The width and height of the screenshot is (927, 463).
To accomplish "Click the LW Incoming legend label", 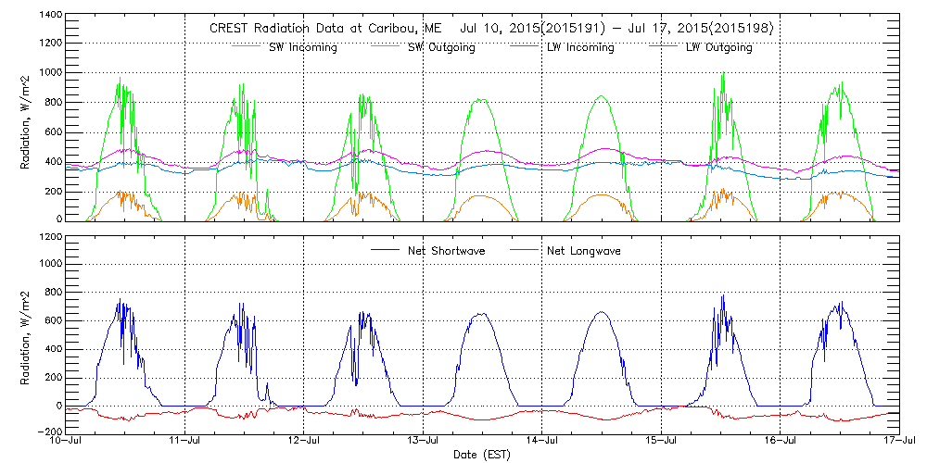I will coord(581,47).
